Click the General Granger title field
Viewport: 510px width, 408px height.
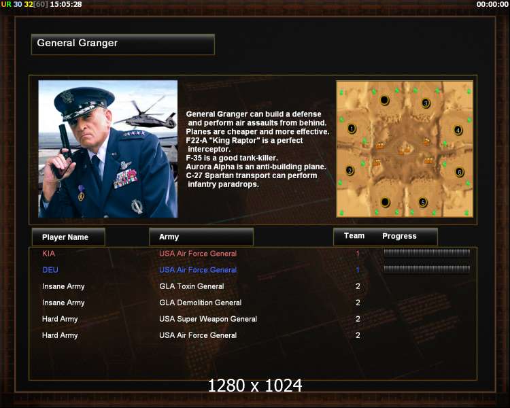point(123,44)
